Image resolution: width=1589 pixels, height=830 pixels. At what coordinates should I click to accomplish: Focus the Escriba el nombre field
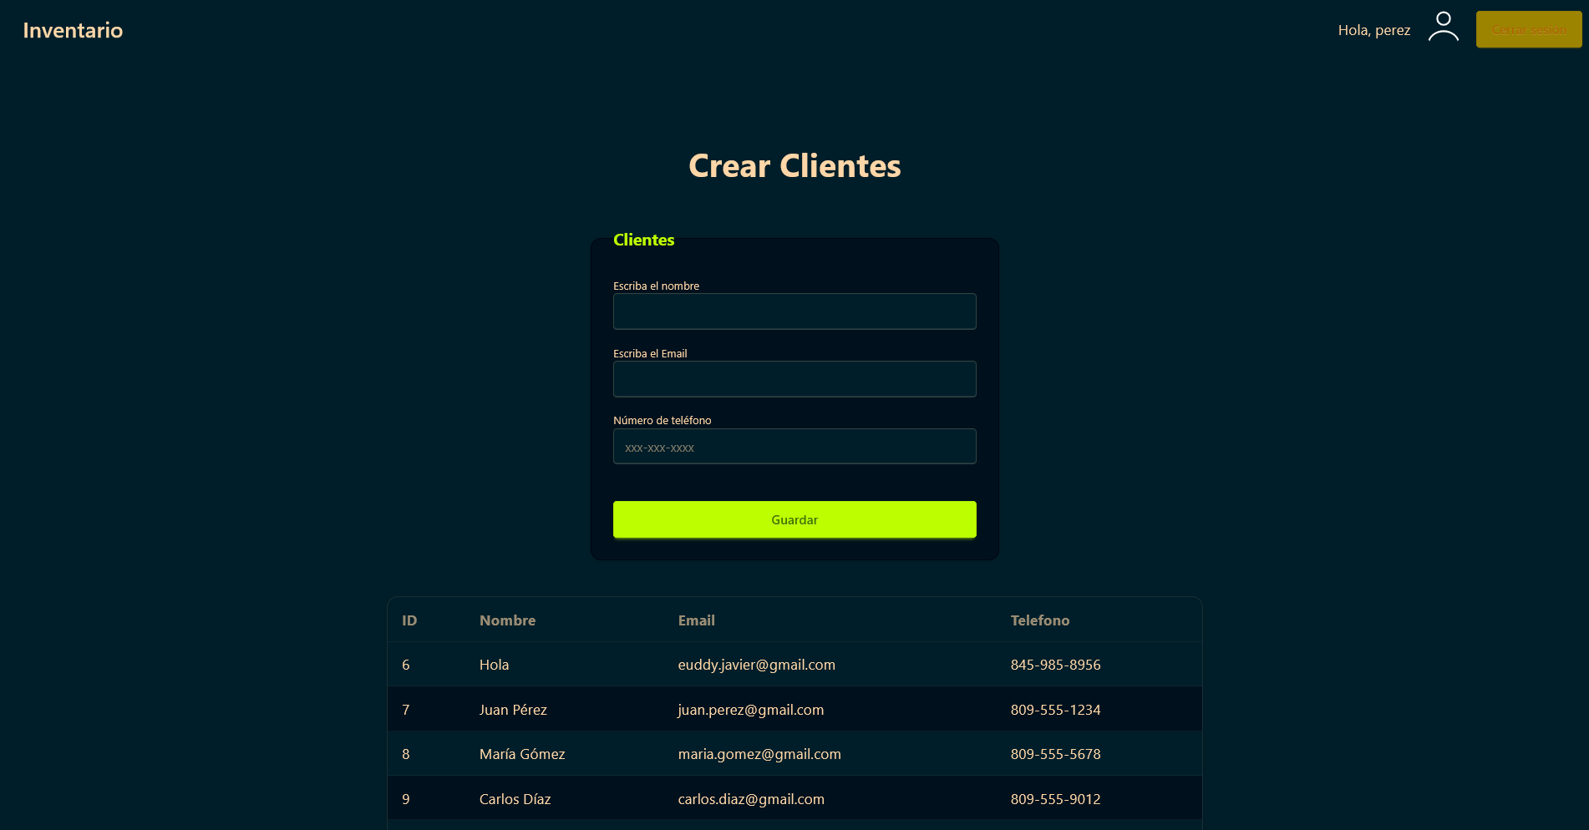[794, 311]
